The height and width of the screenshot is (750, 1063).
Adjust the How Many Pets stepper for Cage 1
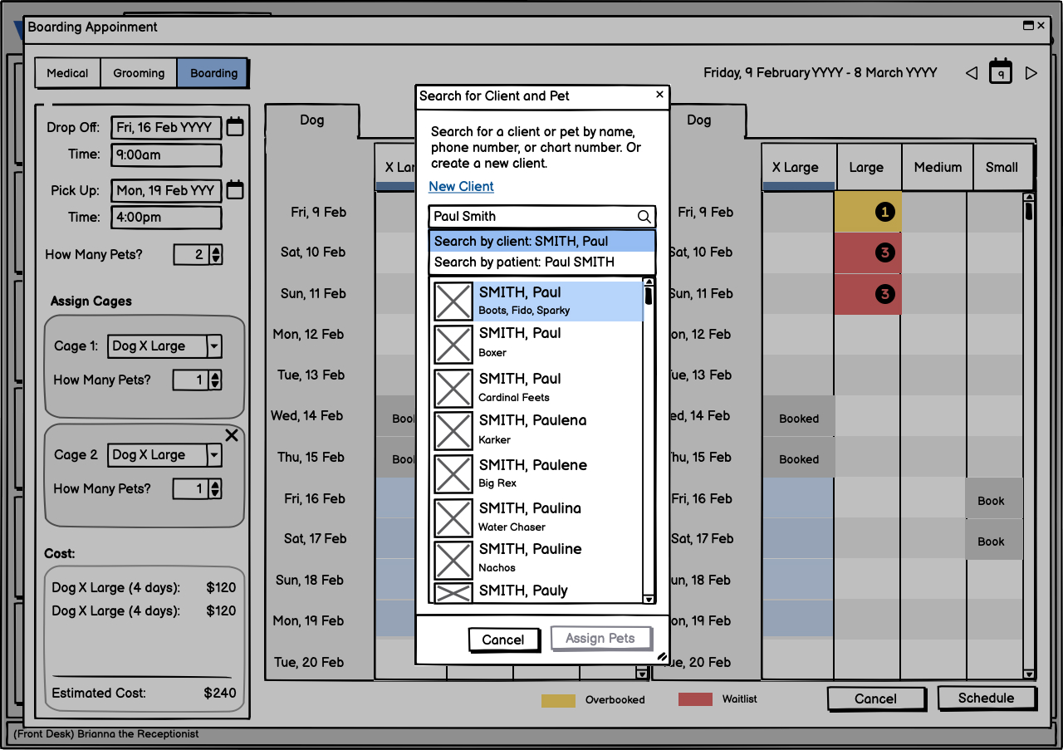[215, 380]
